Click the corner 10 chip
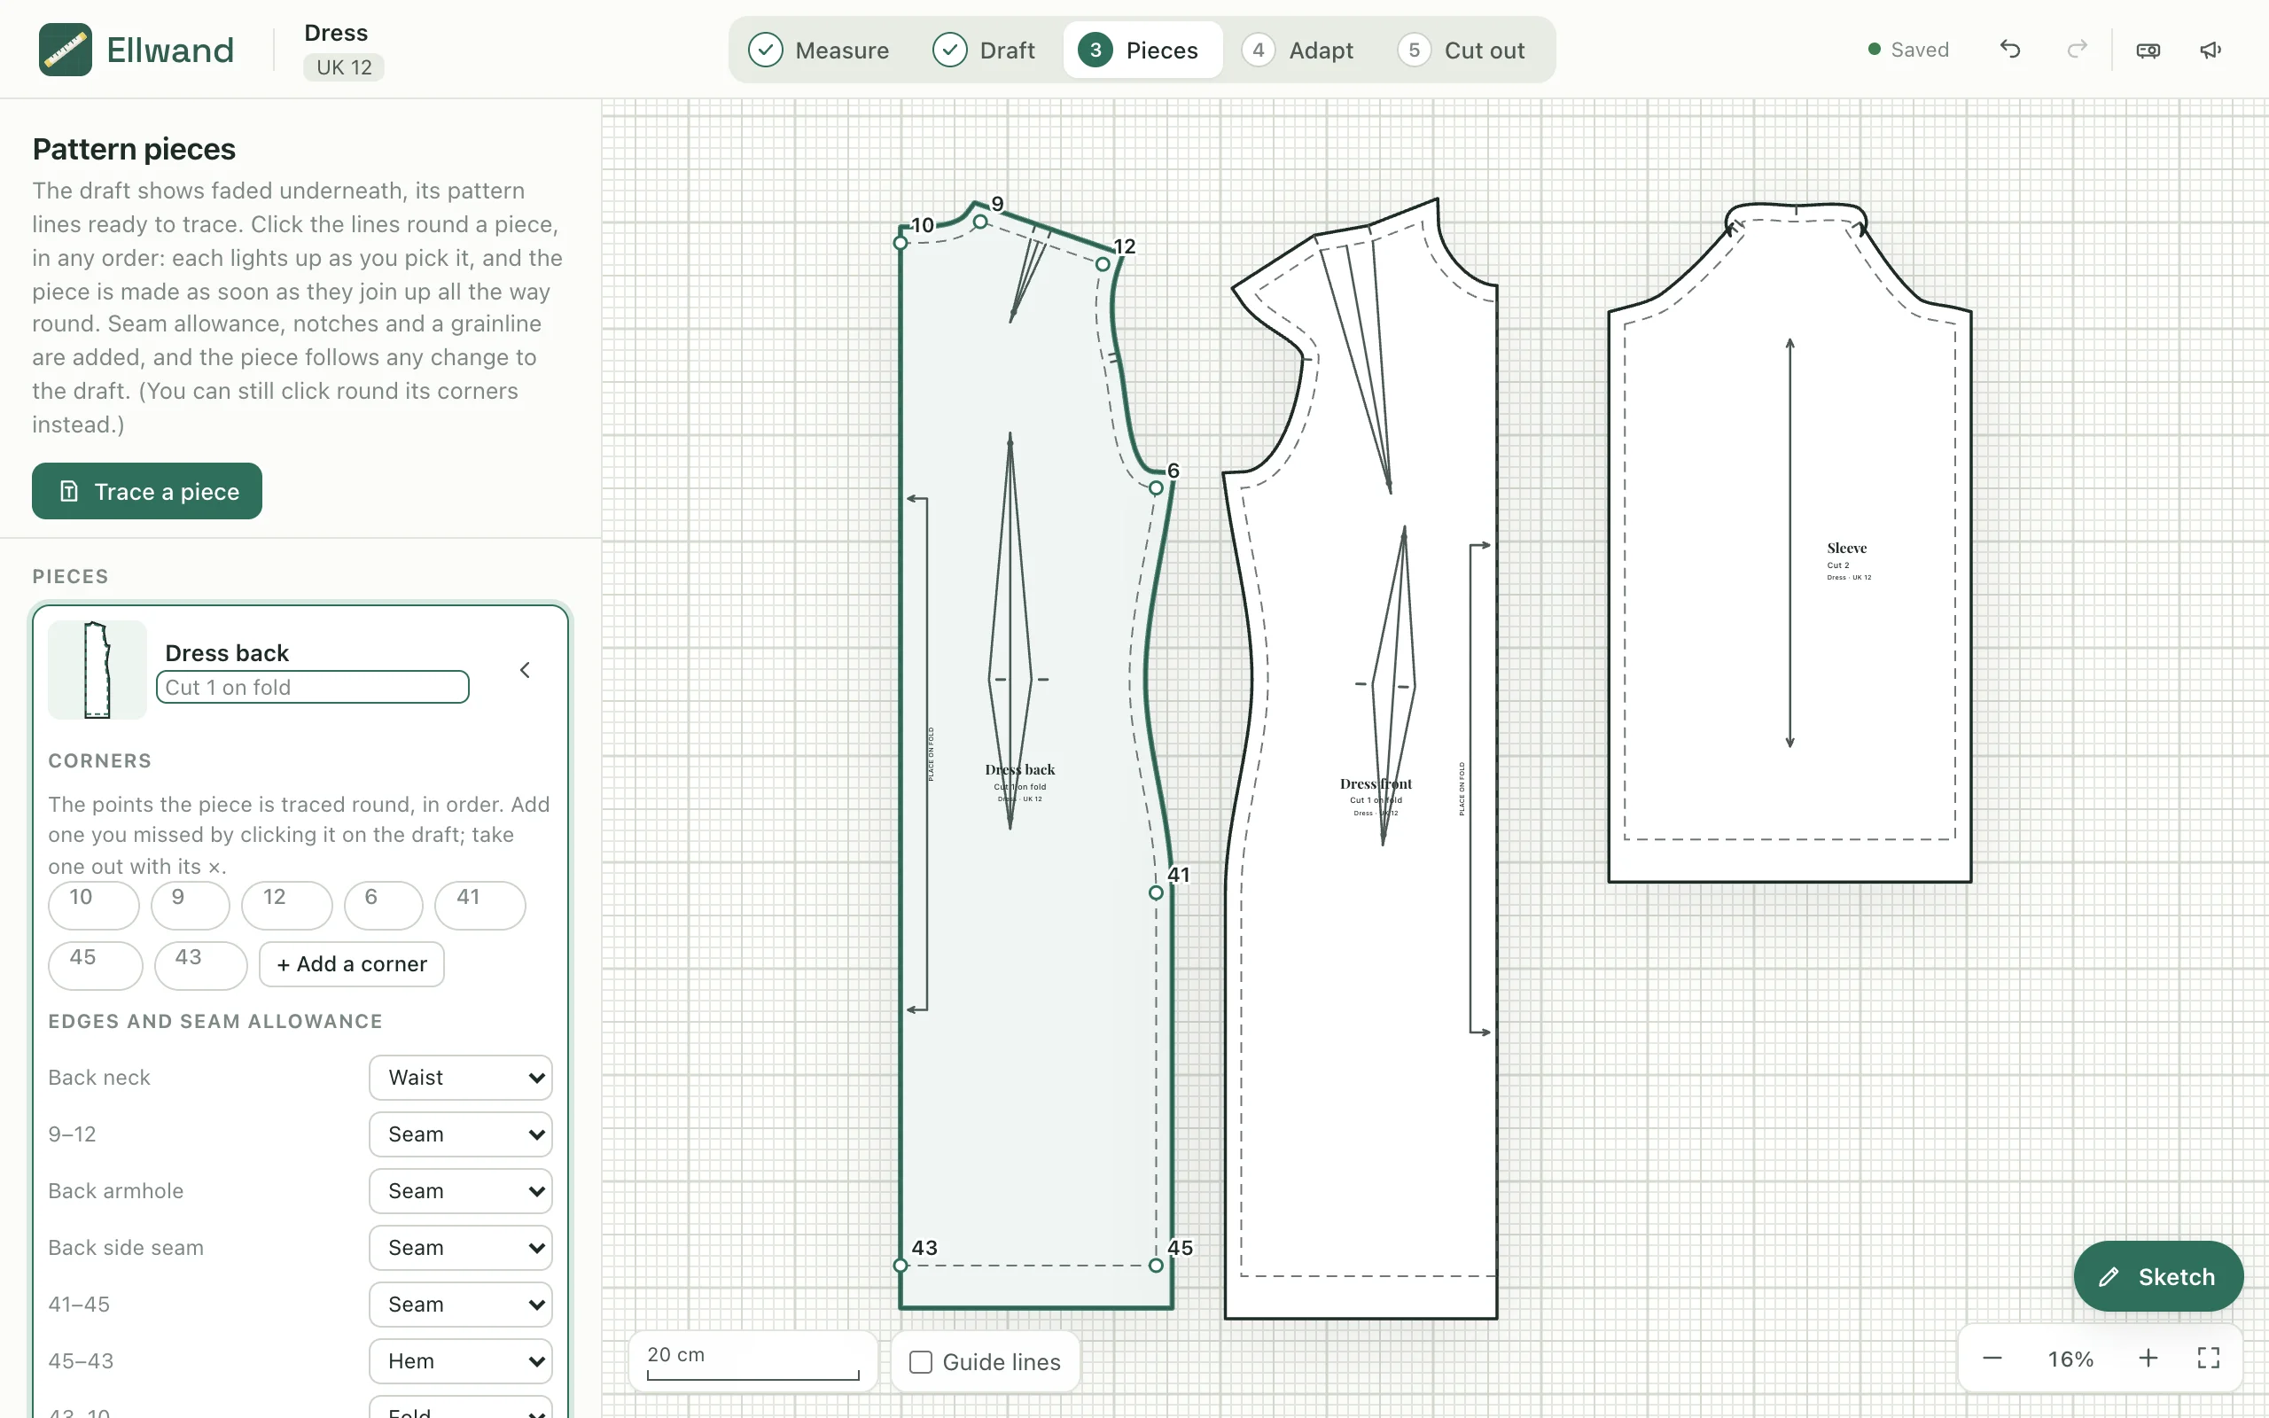 94,905
